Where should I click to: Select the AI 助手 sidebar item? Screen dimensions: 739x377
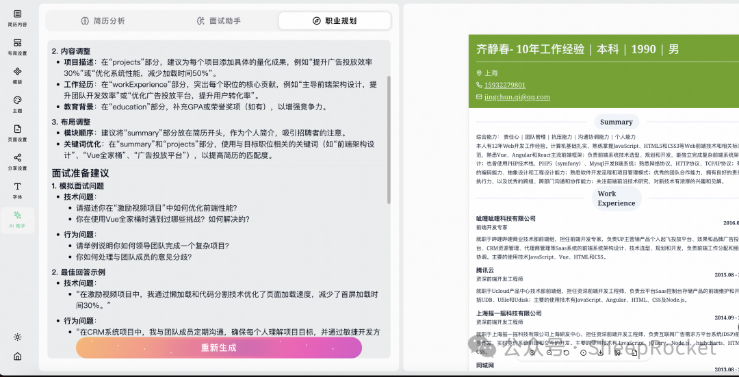coord(17,220)
